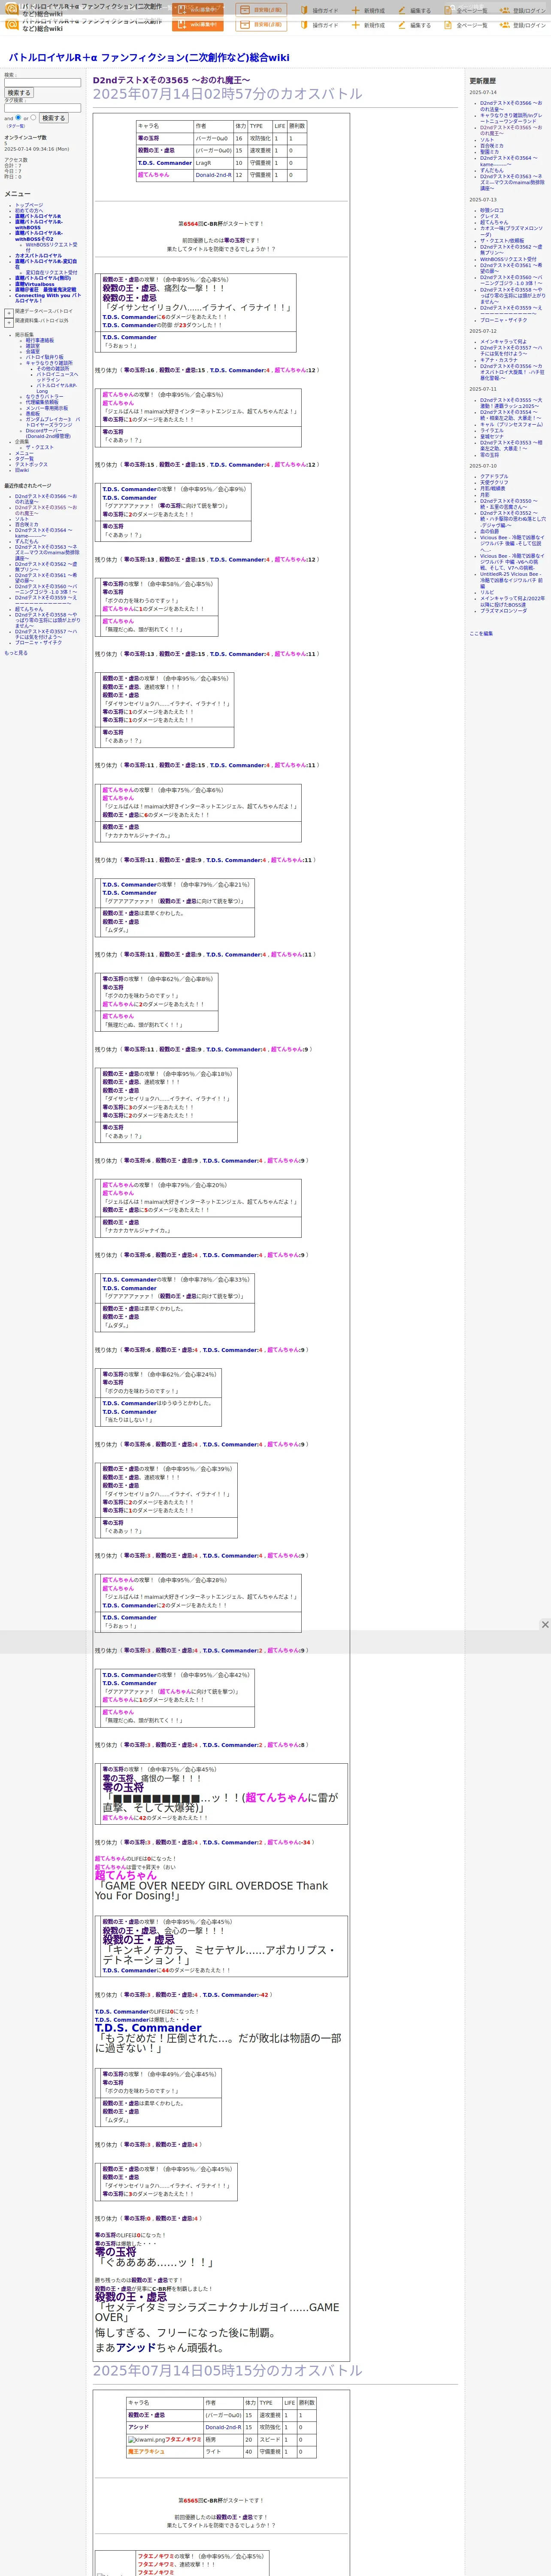Viewport: 551px width, 2576px height.
Task: Open the (タグ一覧) link under tag search
Action: [15, 126]
